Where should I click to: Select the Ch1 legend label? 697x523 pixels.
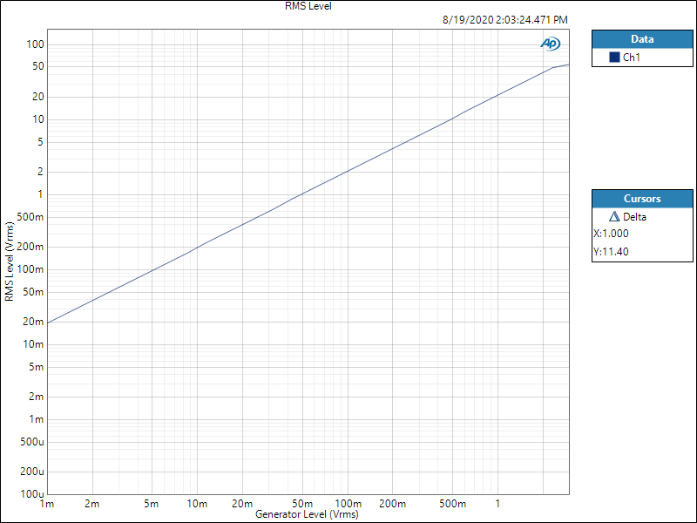coord(631,57)
